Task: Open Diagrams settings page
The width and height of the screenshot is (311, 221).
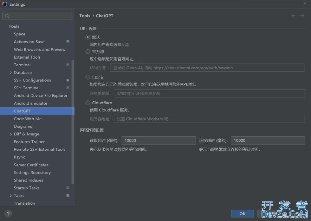Action: coord(23,126)
